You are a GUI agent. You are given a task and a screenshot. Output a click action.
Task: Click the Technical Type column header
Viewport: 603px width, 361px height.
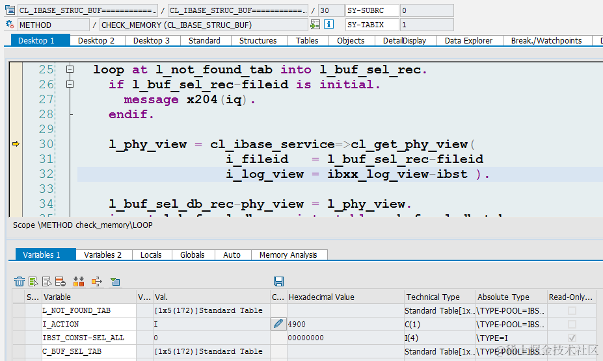tap(440, 297)
